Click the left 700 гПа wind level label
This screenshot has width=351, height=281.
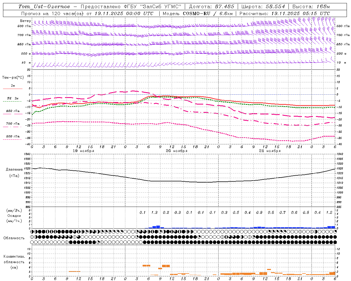point(24,35)
